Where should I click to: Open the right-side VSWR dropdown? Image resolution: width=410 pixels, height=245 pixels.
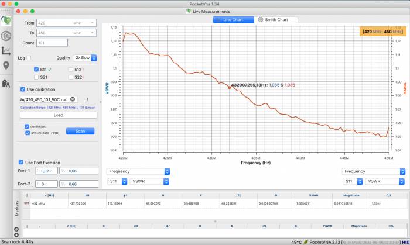pos(384,182)
